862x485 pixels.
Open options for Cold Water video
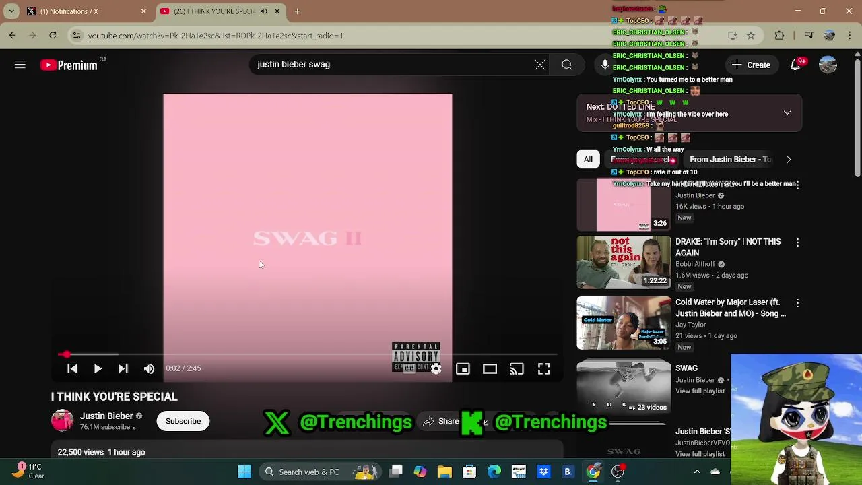click(798, 304)
